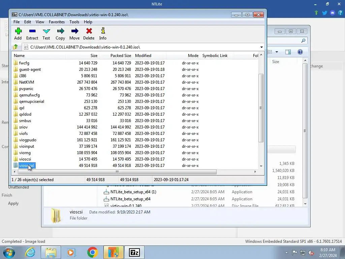
Task: Sort file list by Name column
Action: point(39,56)
